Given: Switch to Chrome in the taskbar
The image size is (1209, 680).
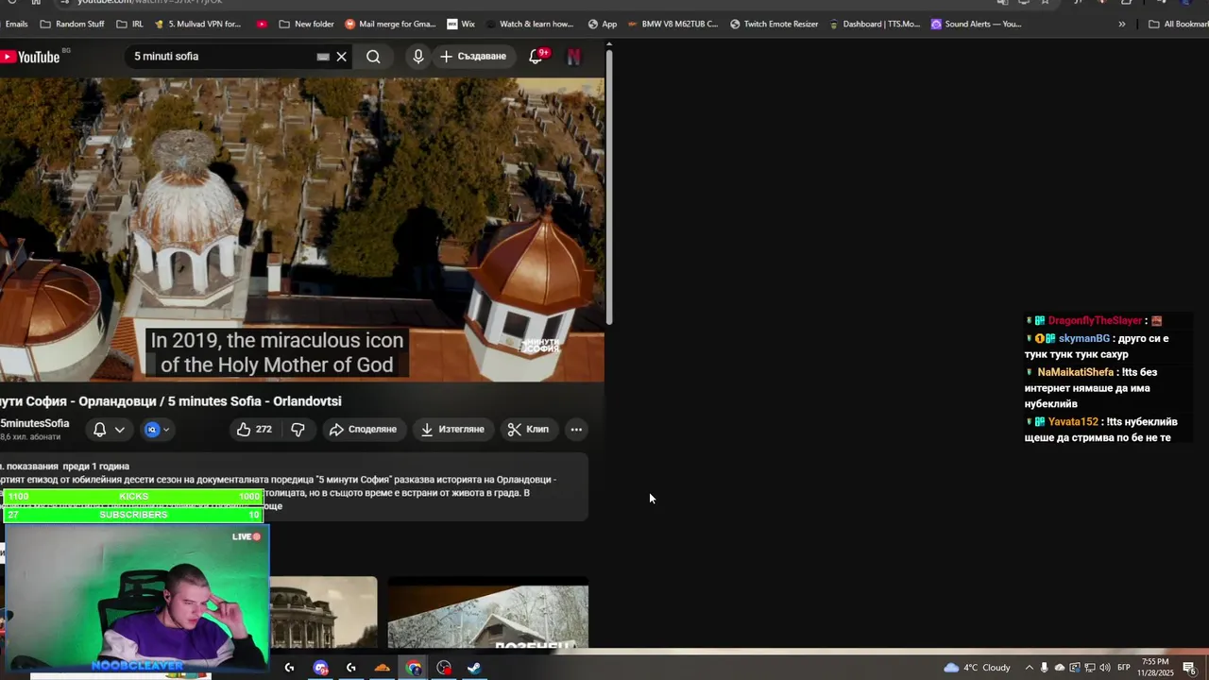Looking at the screenshot, I should coord(414,668).
